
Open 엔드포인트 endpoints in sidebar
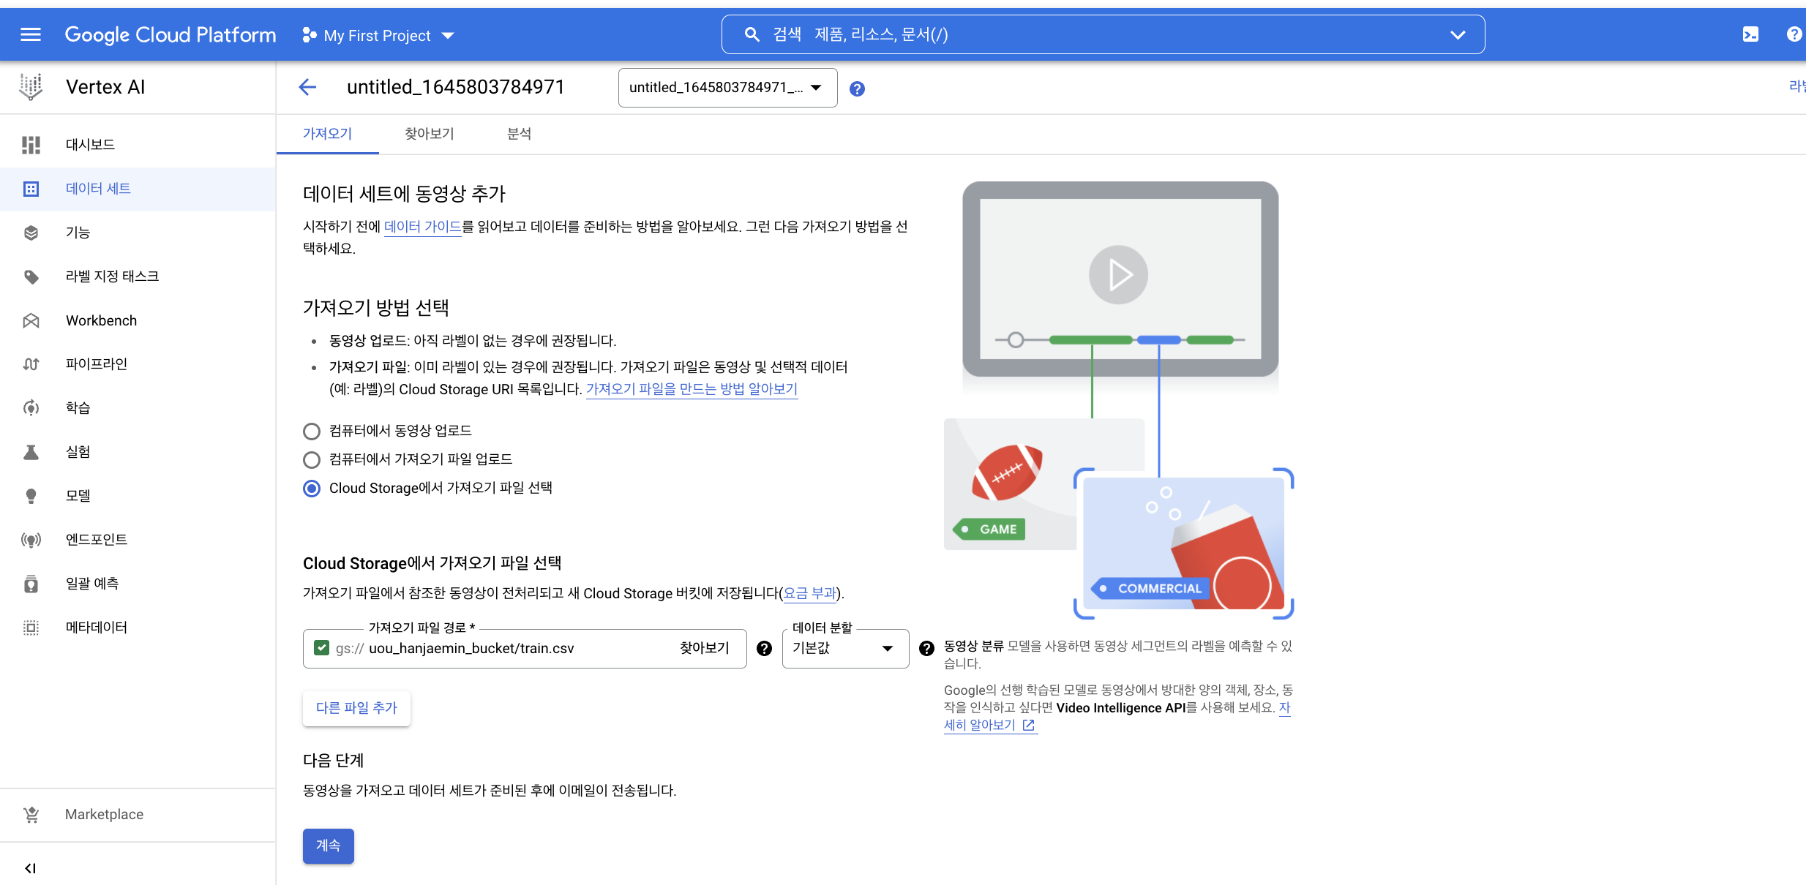click(x=96, y=540)
